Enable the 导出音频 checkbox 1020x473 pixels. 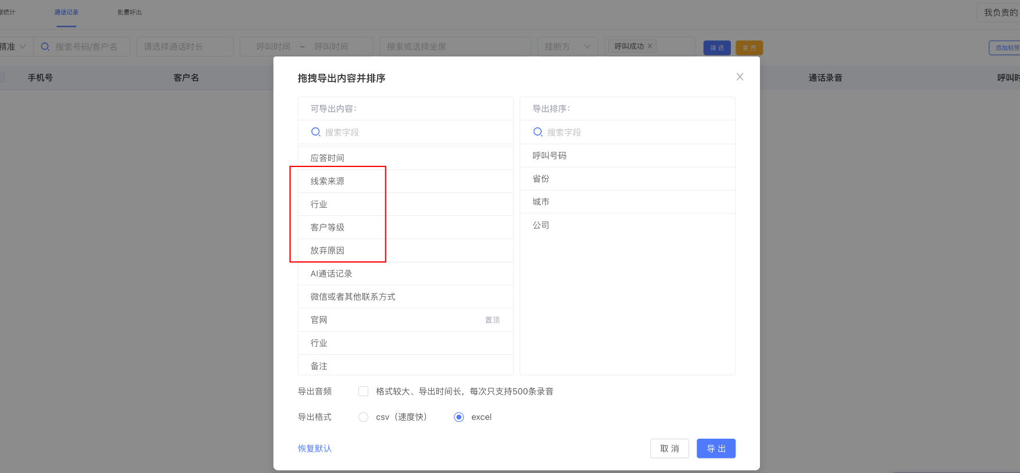[364, 392]
